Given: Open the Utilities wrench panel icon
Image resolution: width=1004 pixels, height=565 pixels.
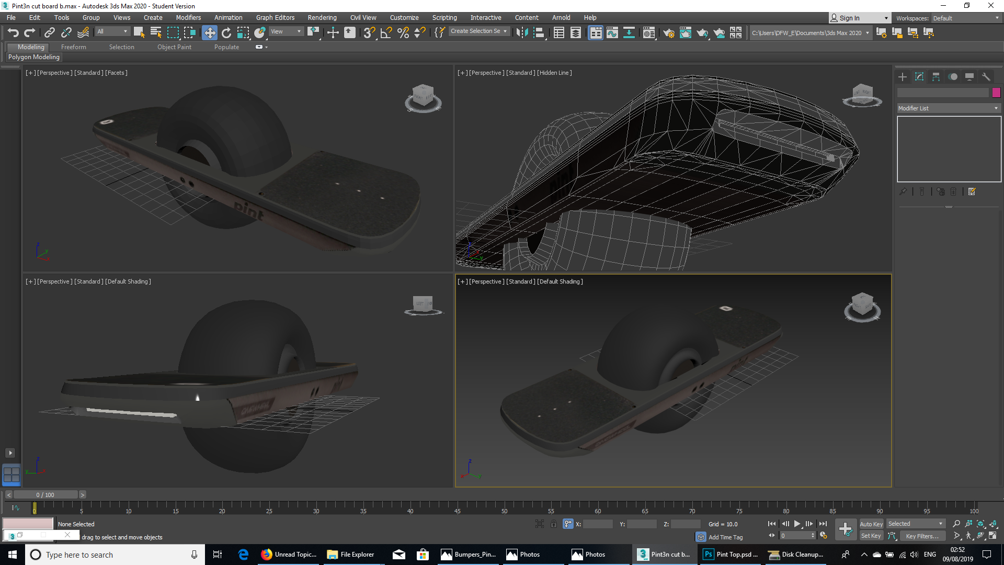Looking at the screenshot, I should pyautogui.click(x=986, y=77).
